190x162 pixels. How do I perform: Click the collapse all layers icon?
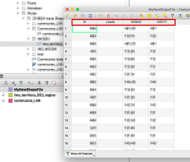(46, 83)
